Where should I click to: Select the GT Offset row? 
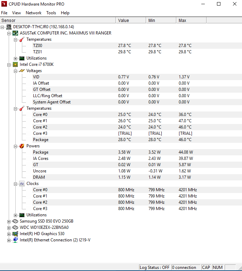click(137, 90)
